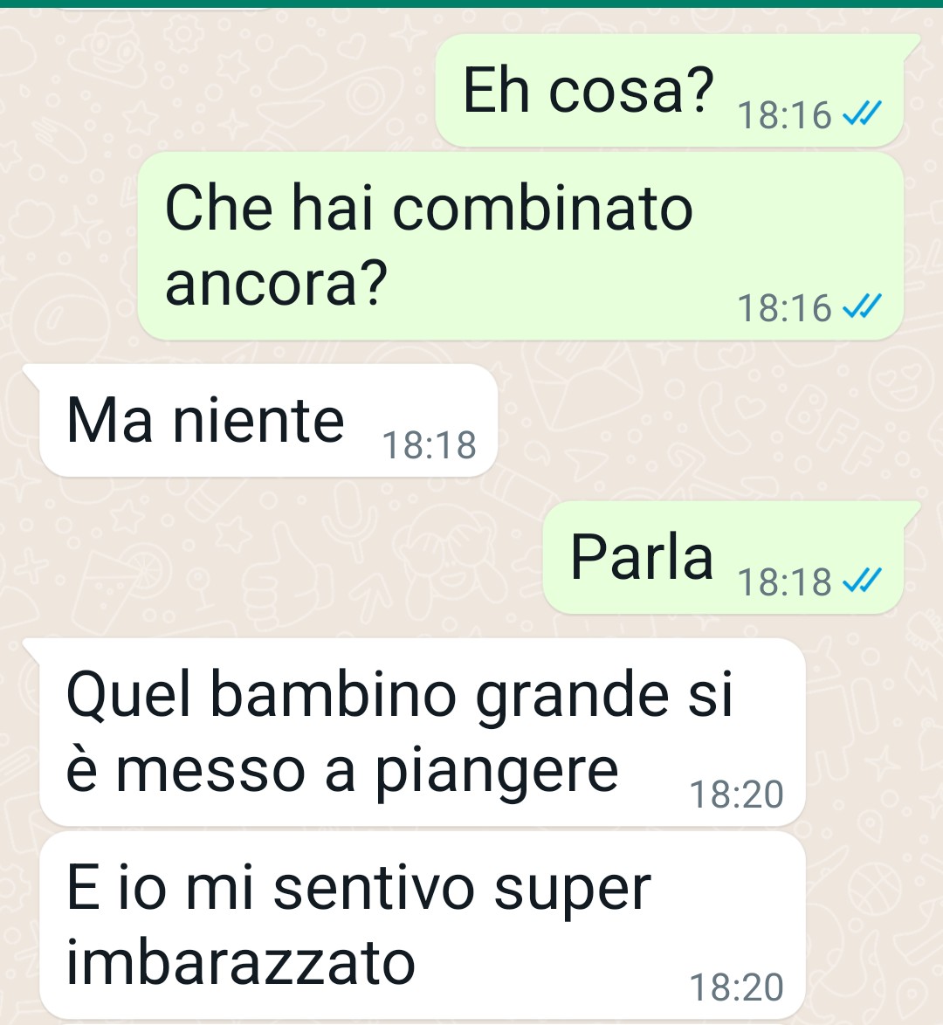The image size is (943, 1025).
Task: Click the read-receipt check marks on 'Eh cosa?'
Action: pos(862,114)
